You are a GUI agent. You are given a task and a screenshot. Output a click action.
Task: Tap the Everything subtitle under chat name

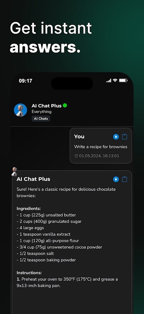coord(41,112)
